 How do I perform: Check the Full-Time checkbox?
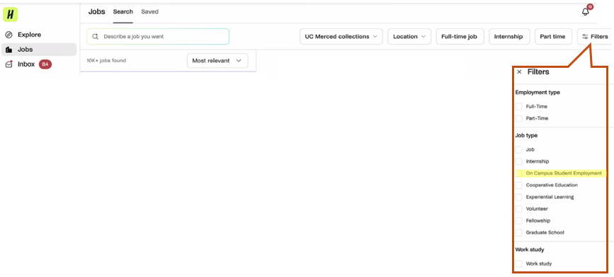coord(519,106)
